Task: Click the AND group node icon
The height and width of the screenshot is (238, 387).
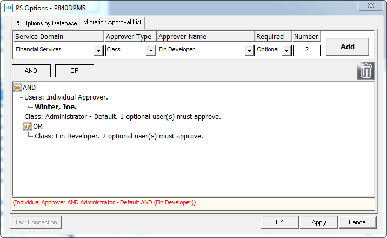Action: 17,88
